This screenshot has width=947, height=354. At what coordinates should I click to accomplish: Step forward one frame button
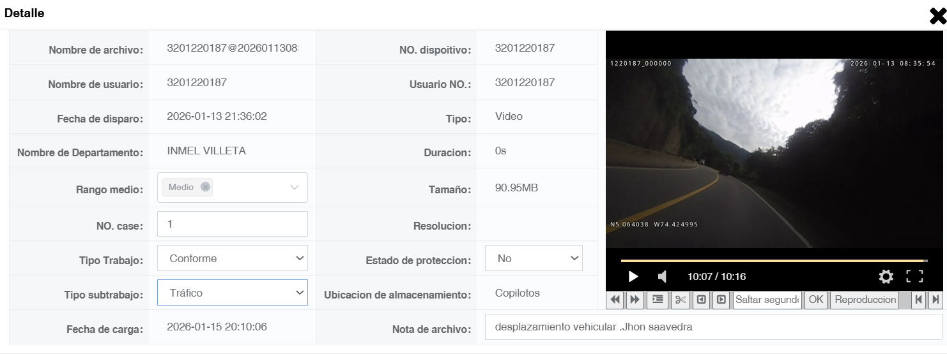pos(721,299)
